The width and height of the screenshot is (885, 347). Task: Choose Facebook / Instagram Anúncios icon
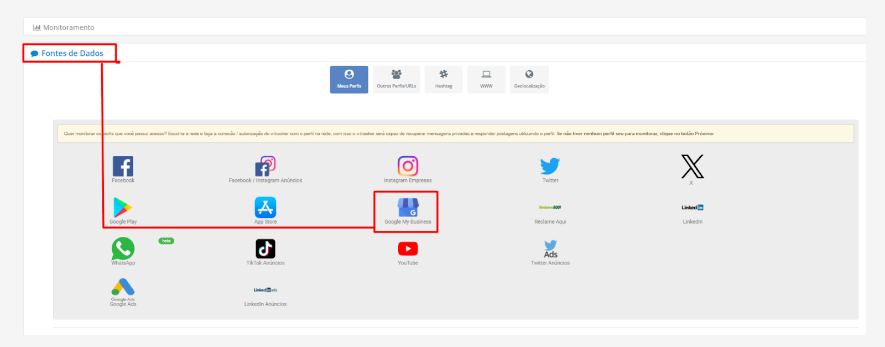(x=265, y=166)
